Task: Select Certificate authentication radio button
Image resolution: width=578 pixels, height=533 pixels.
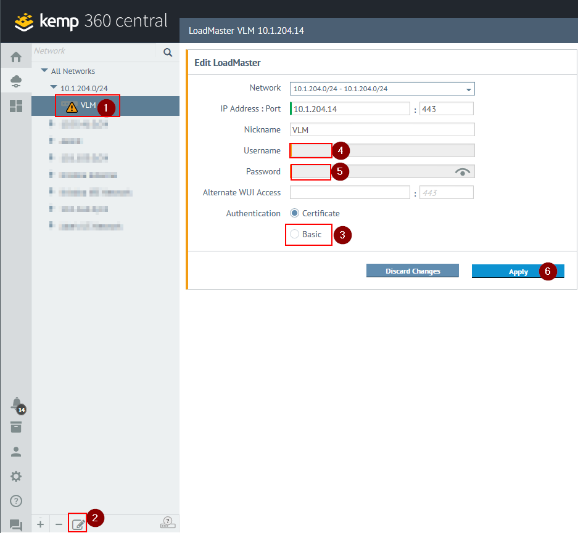Action: click(x=294, y=213)
